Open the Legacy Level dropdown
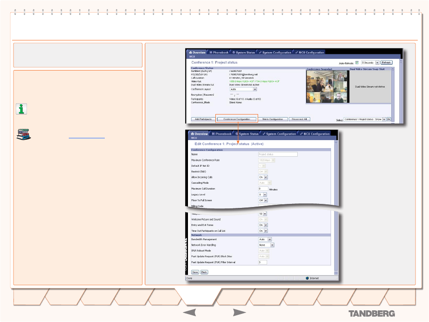The image size is (429, 322). (262, 194)
